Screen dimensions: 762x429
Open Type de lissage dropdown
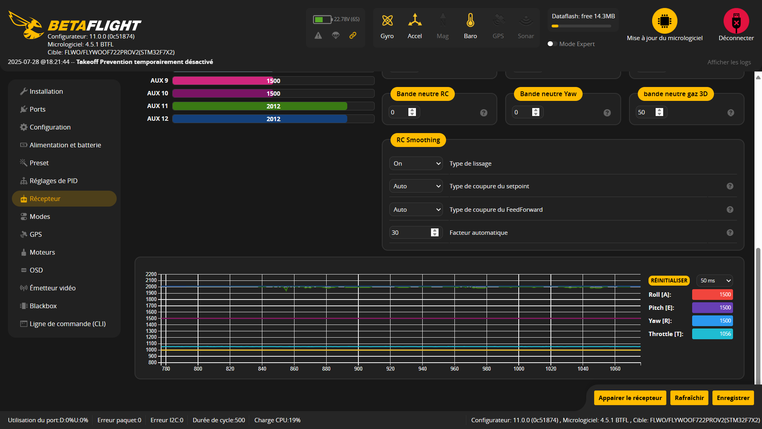tap(416, 164)
